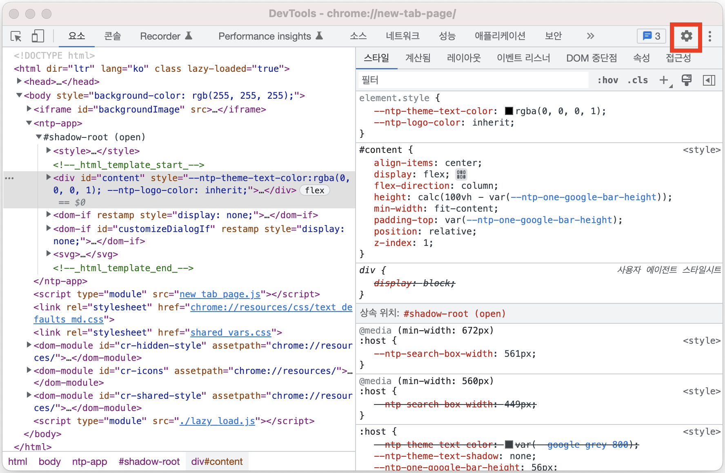Viewport: 725px width, 473px height.
Task: Open the new_tab_page.js script link
Action: click(220, 294)
